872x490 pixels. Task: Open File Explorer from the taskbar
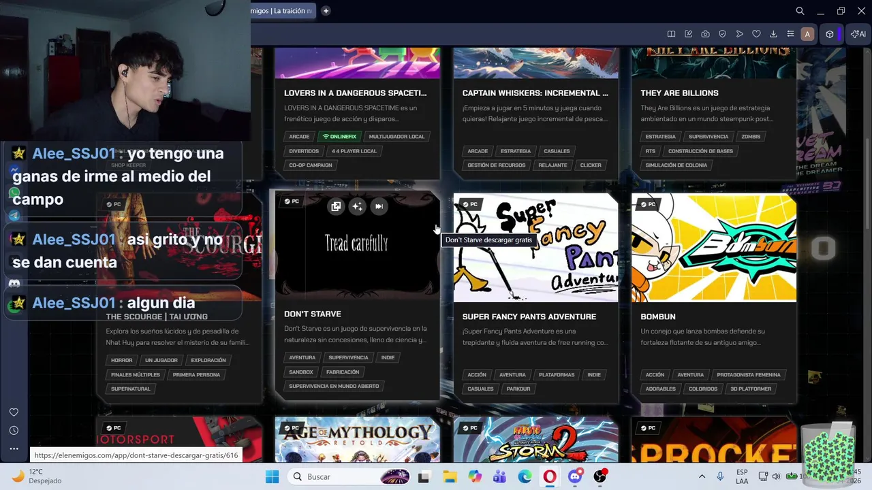[x=449, y=476]
